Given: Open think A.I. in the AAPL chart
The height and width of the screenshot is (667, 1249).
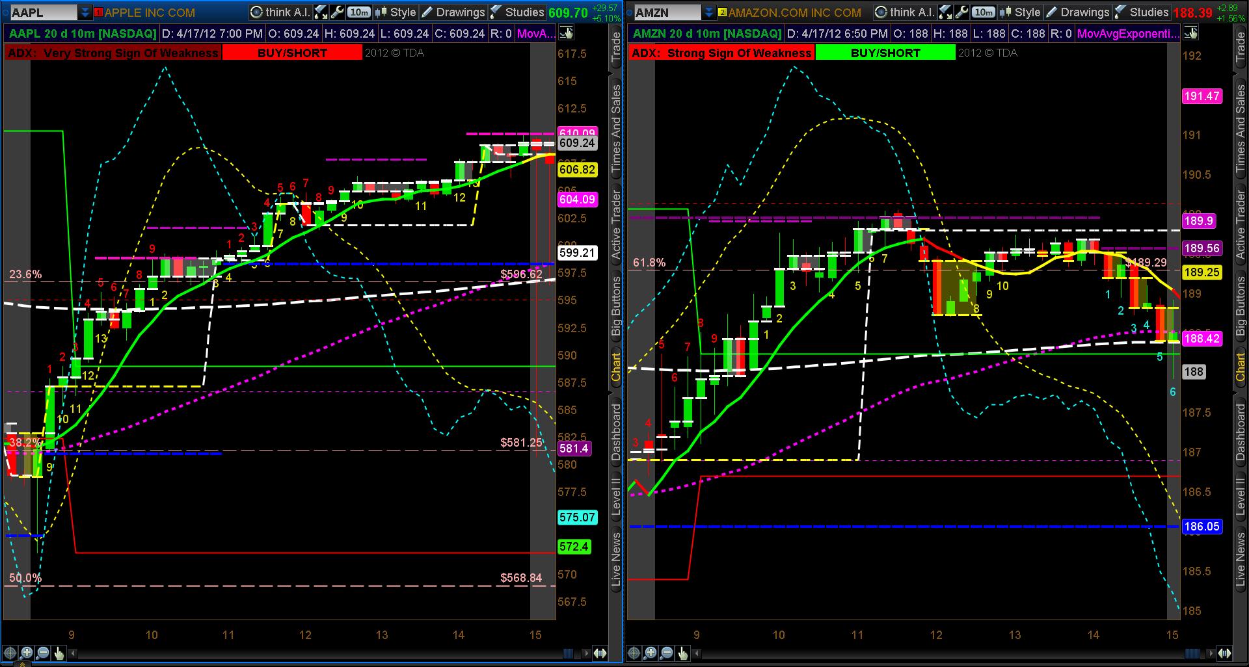Looking at the screenshot, I should tap(280, 12).
